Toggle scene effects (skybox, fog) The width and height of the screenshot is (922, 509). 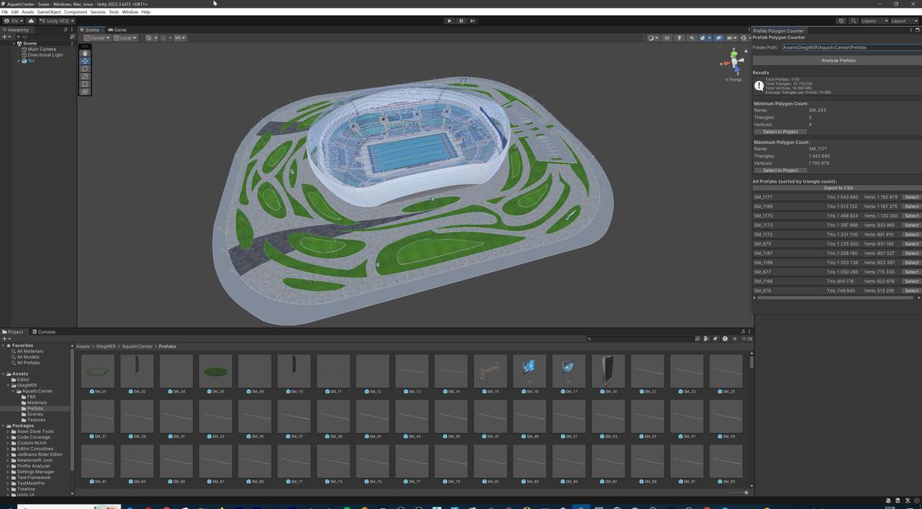(x=702, y=38)
